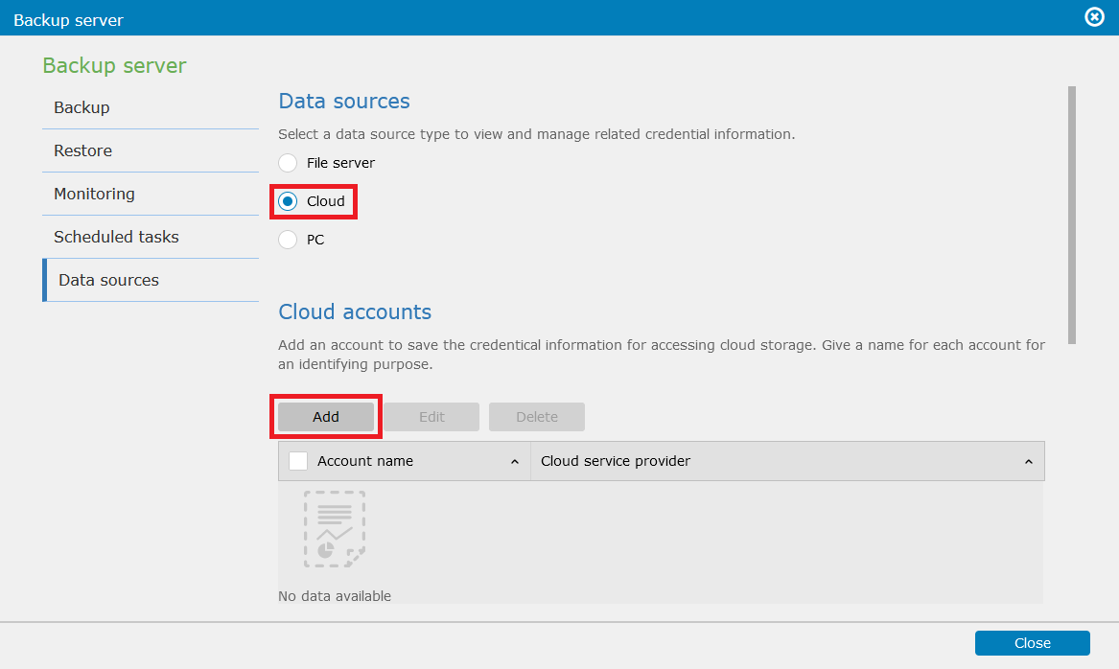Click the Edit account button
This screenshot has width=1119, height=669.
(x=431, y=417)
